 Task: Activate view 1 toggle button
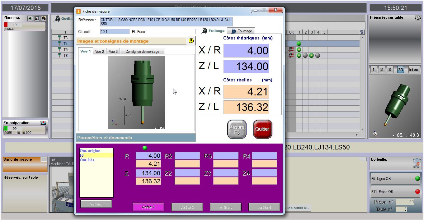coord(85,51)
